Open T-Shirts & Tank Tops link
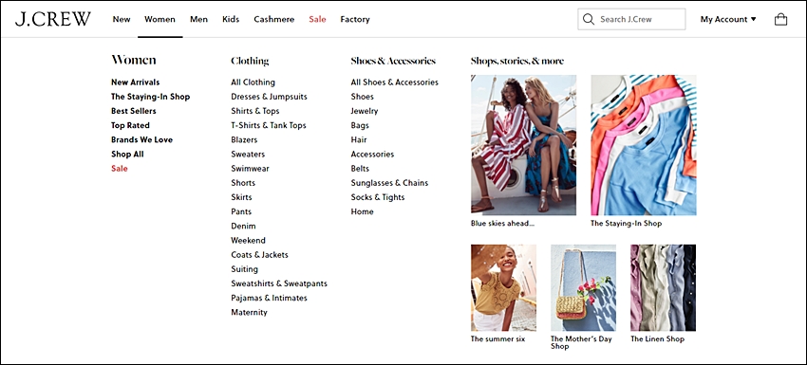 pyautogui.click(x=268, y=125)
